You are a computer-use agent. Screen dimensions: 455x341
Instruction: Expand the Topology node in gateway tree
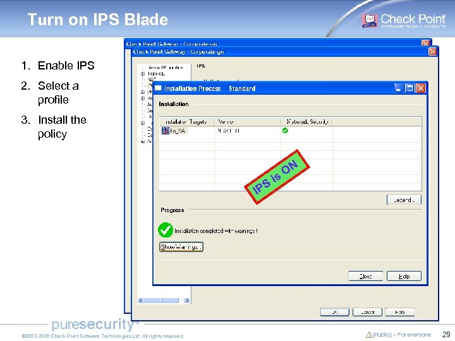143,74
